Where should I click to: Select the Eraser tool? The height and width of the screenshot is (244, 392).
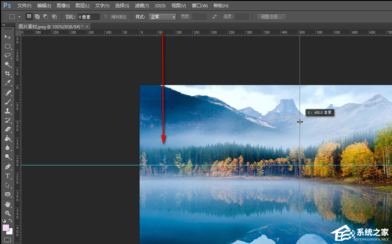pos(7,129)
